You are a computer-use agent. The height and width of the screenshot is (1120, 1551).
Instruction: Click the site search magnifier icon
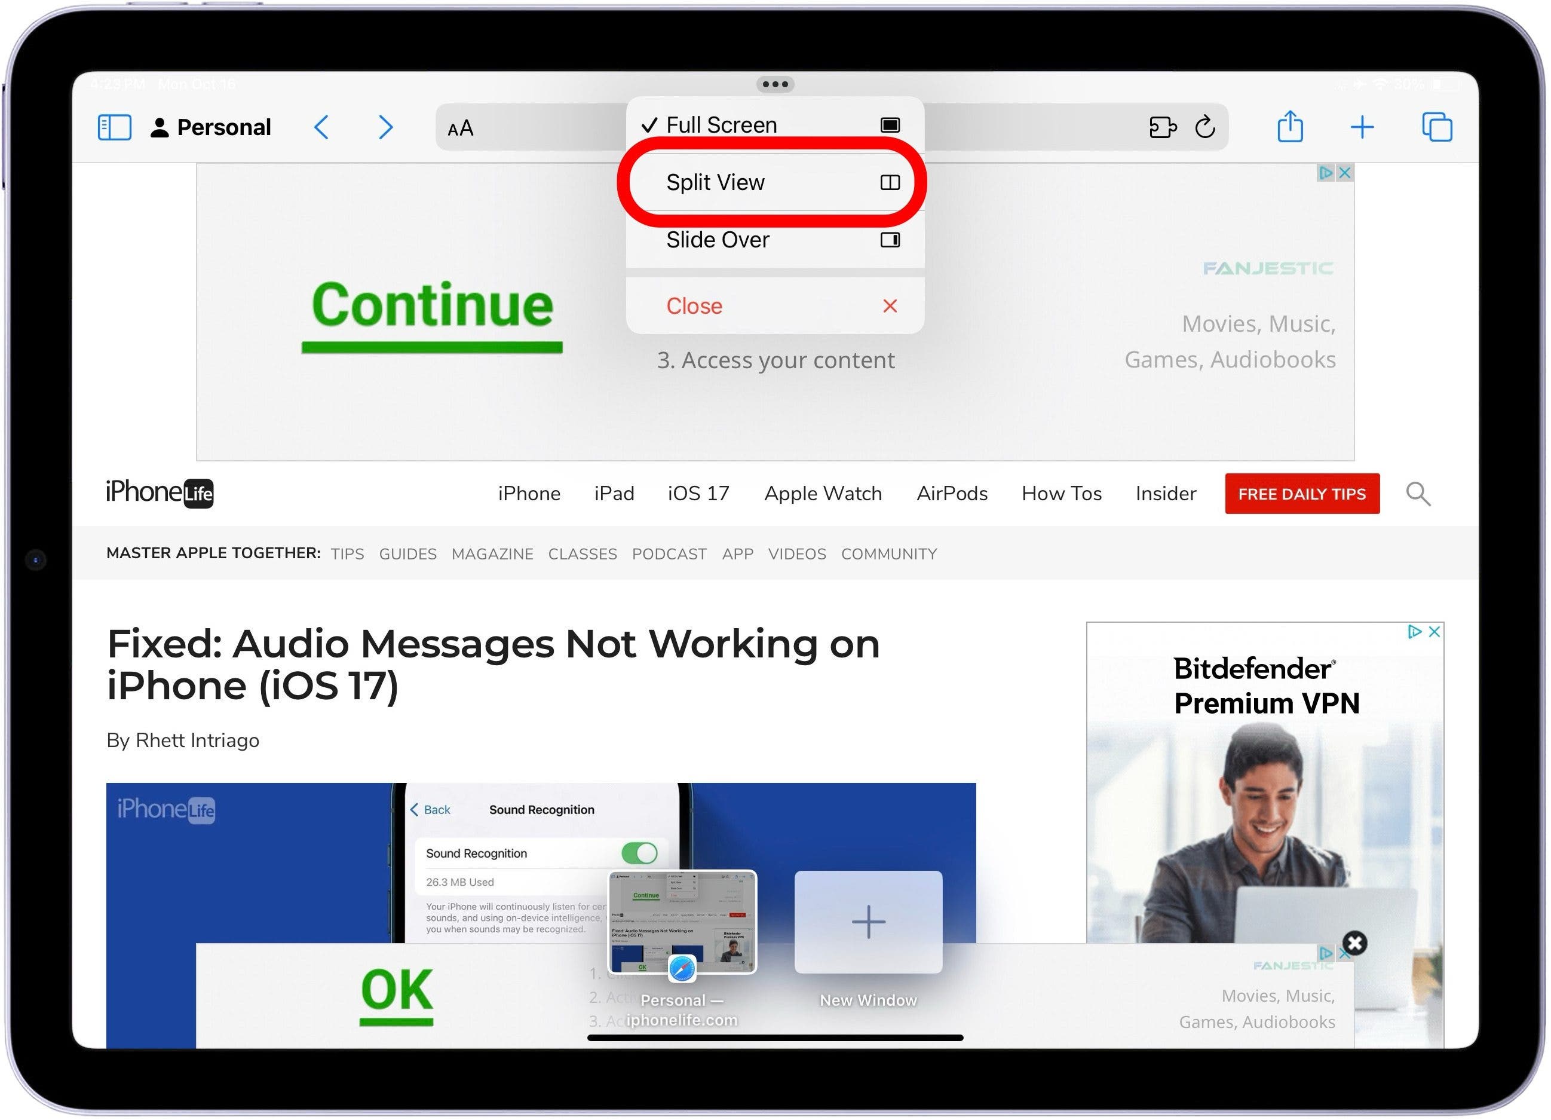coord(1418,494)
